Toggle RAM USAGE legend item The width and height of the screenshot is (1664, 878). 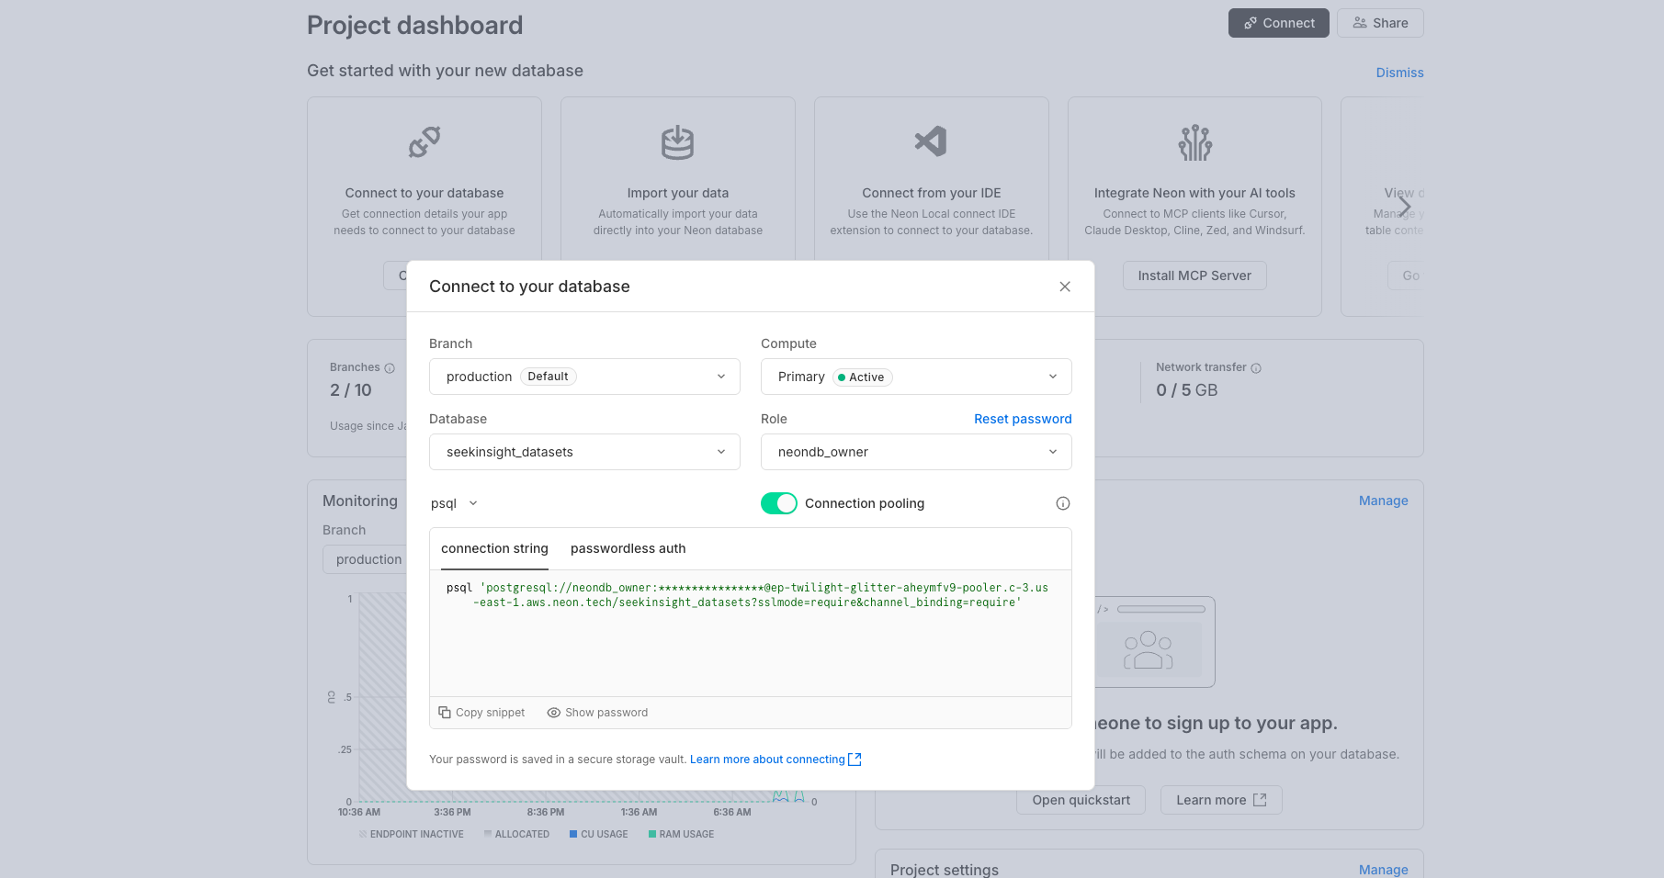pyautogui.click(x=681, y=834)
